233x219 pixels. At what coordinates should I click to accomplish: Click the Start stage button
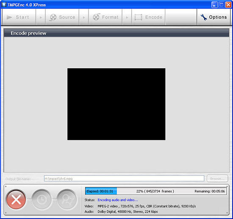19,17
